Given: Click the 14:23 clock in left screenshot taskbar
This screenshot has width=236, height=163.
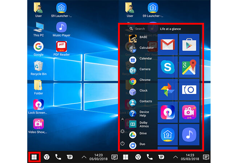Looking at the screenshot, I should click(98, 155).
